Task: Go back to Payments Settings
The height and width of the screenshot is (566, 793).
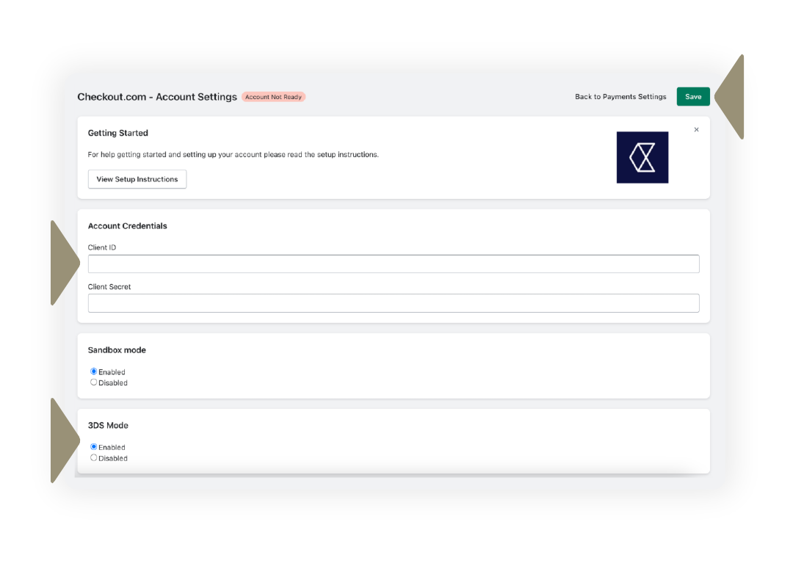Action: [x=620, y=96]
